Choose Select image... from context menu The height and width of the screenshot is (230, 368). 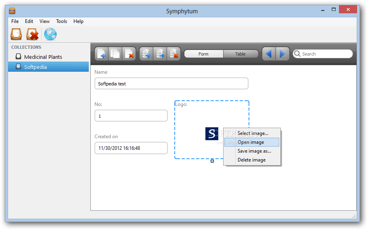coord(252,133)
